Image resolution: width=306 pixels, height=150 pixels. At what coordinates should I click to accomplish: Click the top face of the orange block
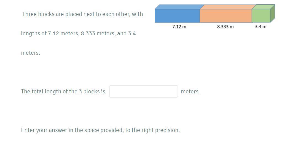click(x=228, y=7)
